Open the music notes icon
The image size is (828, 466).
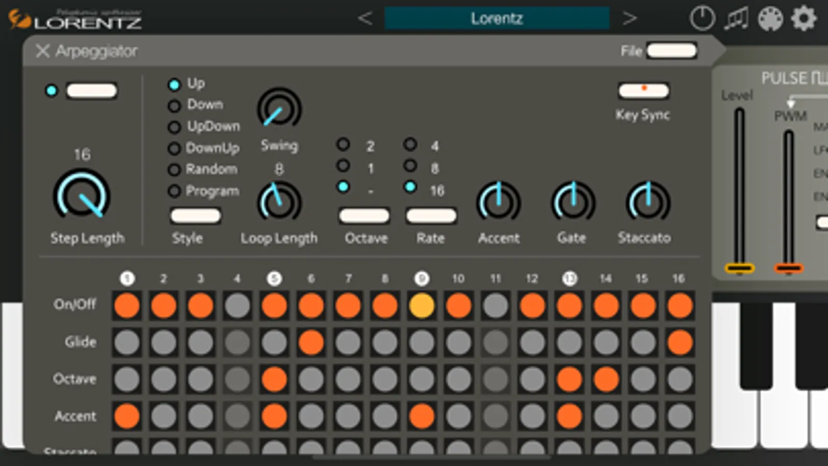pos(736,19)
